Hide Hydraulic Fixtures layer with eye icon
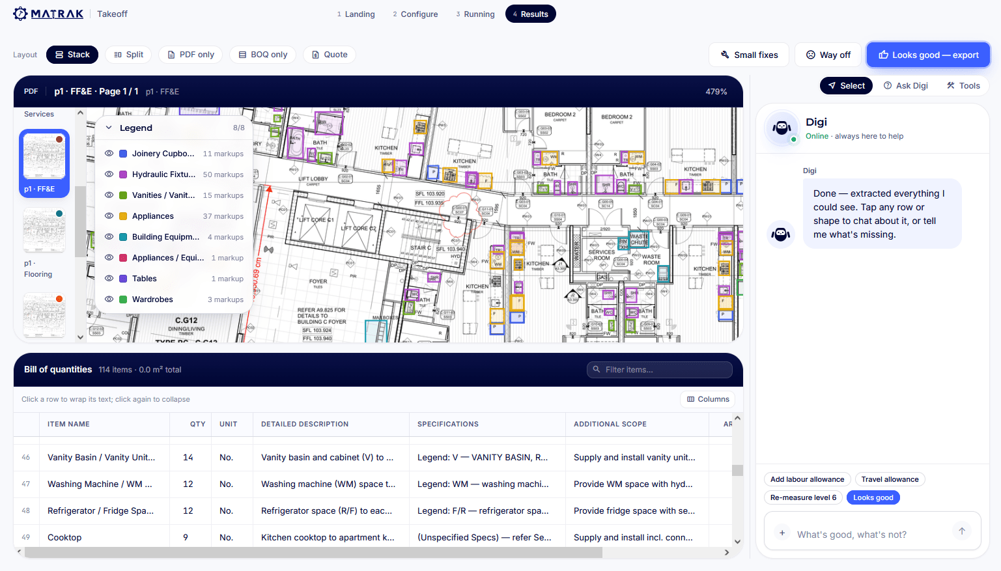The image size is (1001, 571). tap(109, 174)
